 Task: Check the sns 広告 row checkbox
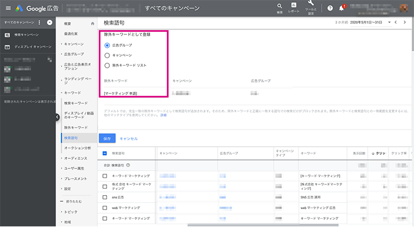coord(105,197)
